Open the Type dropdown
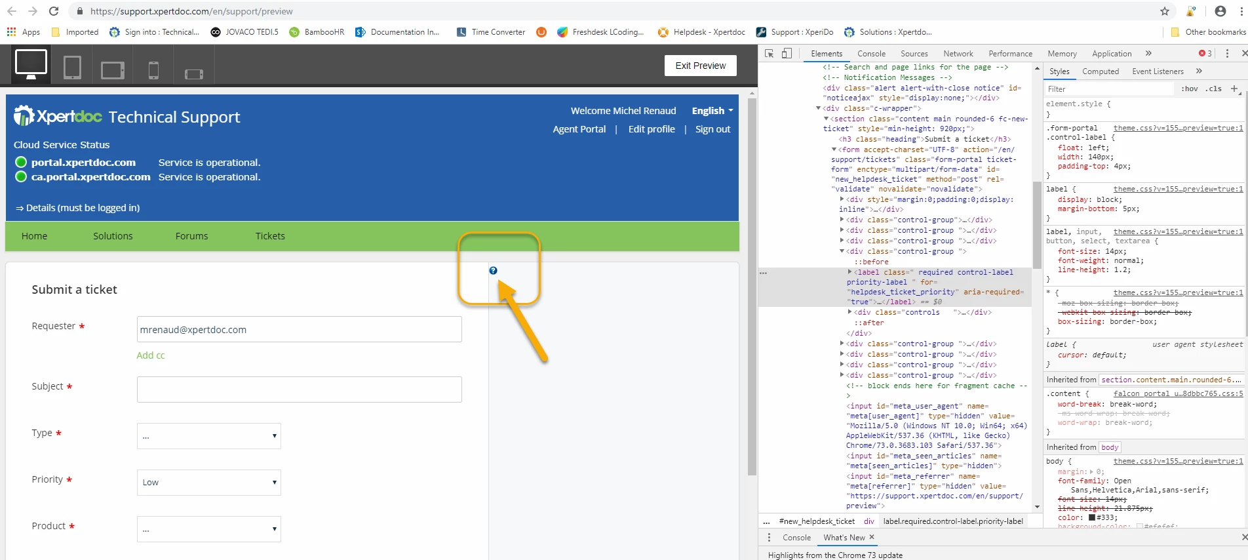 (x=209, y=436)
